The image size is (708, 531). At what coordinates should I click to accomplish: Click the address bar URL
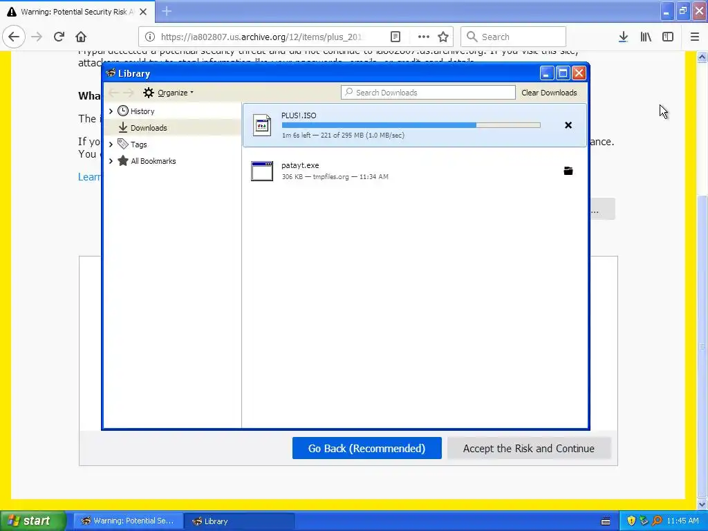pos(262,37)
